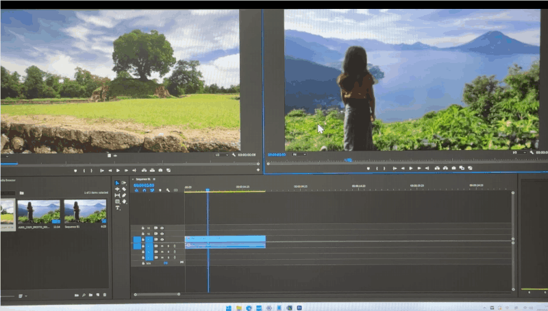
Task: Toggle V3 track lock
Action: point(143,228)
